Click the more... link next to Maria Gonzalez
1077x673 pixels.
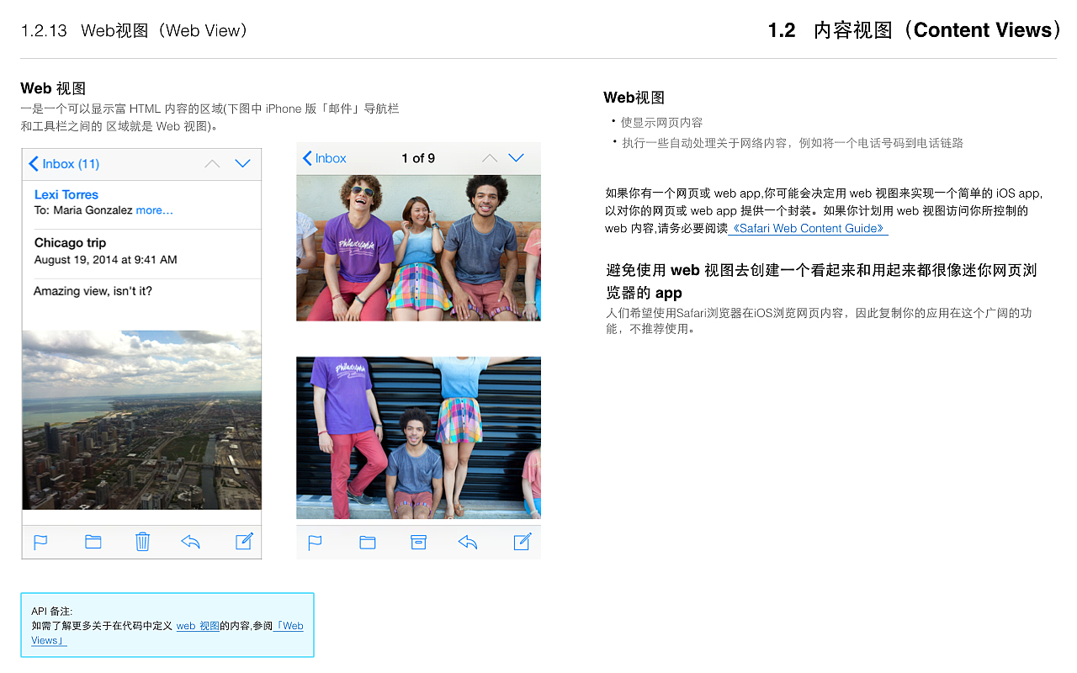[156, 210]
